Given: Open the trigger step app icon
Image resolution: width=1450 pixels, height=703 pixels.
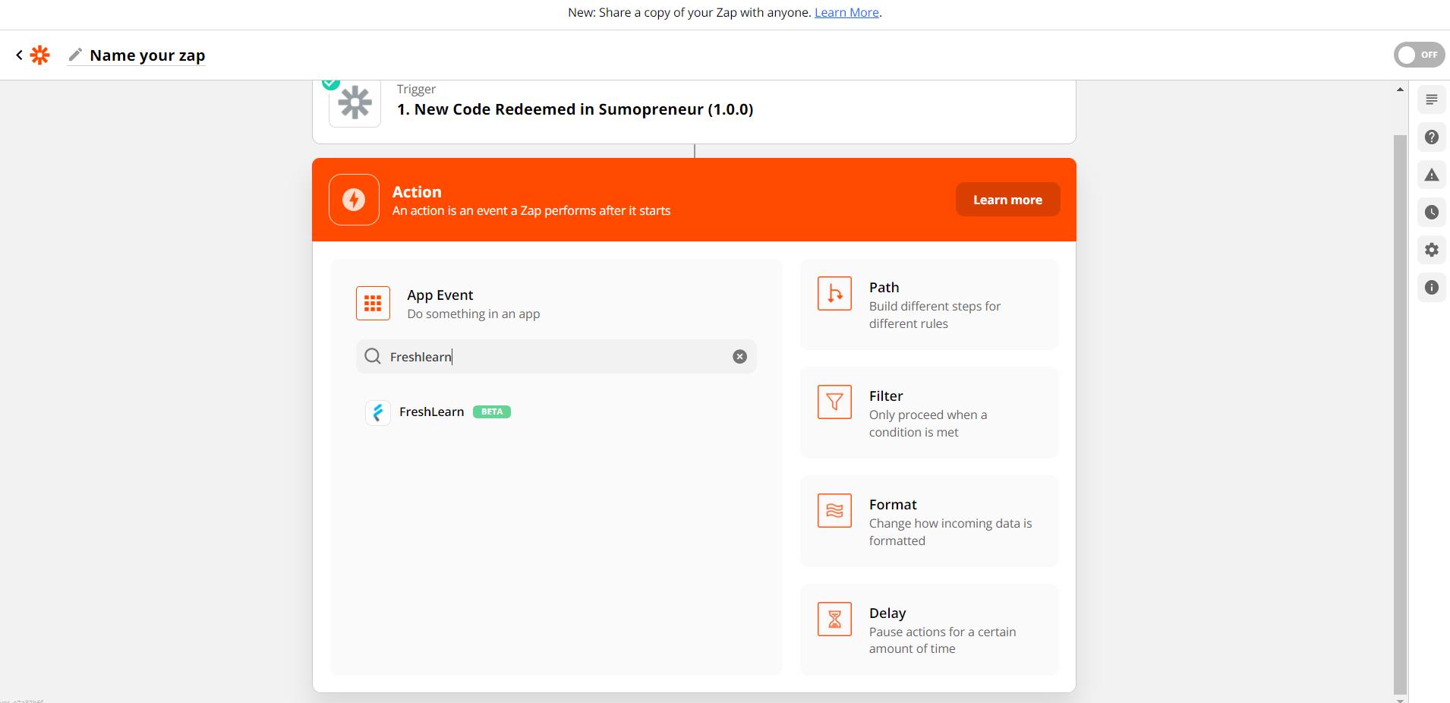Looking at the screenshot, I should click(x=355, y=102).
